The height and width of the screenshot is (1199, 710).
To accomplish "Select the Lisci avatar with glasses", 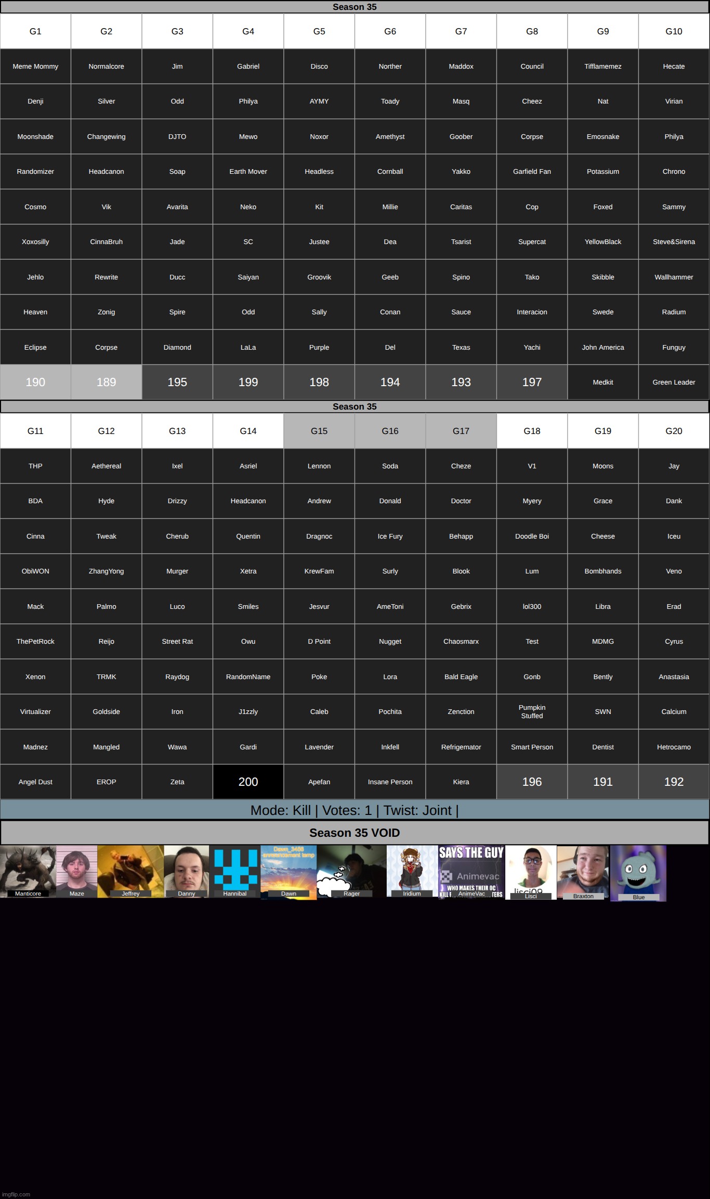I will (531, 871).
